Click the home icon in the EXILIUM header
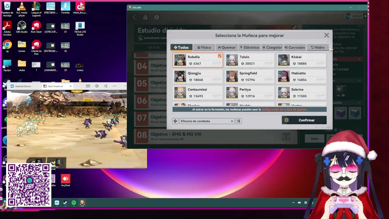The image size is (389, 219). (x=145, y=17)
